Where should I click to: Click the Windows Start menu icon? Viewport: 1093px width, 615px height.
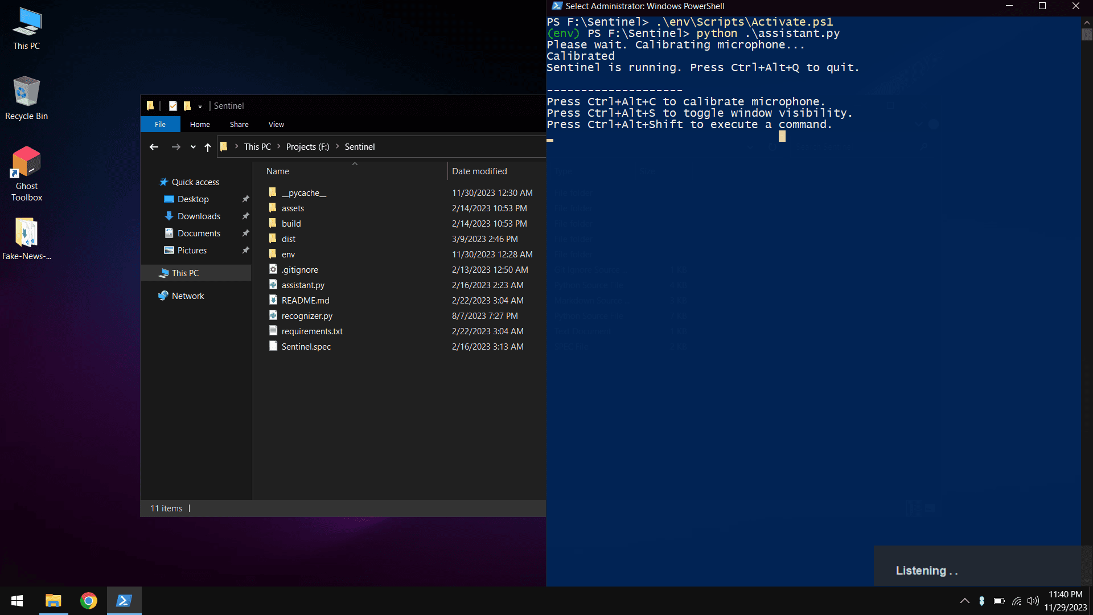tap(17, 601)
